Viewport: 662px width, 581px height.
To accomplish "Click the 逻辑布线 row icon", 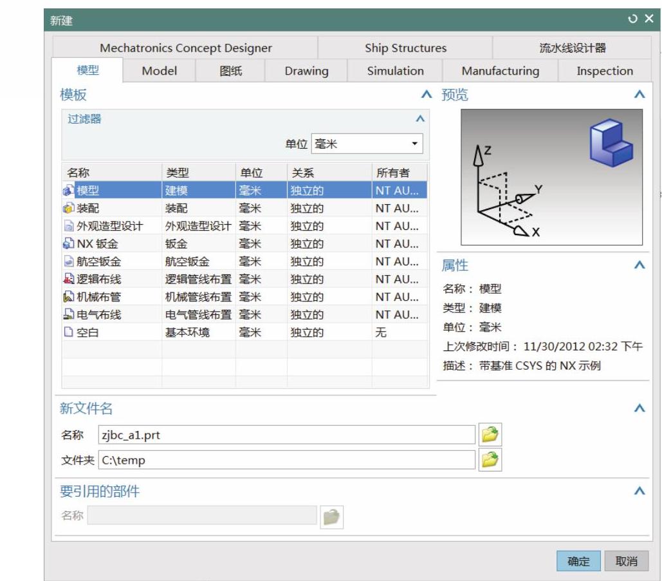I will click(68, 279).
